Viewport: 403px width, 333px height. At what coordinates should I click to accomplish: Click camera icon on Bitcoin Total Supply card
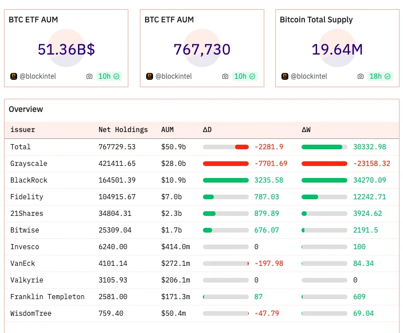point(360,76)
